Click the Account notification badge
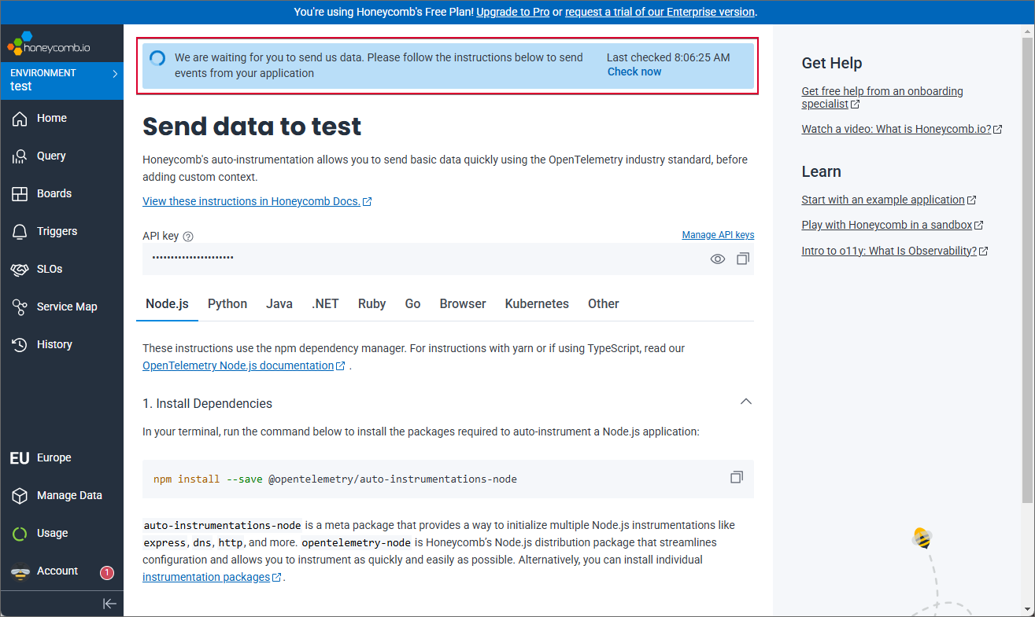 point(107,573)
